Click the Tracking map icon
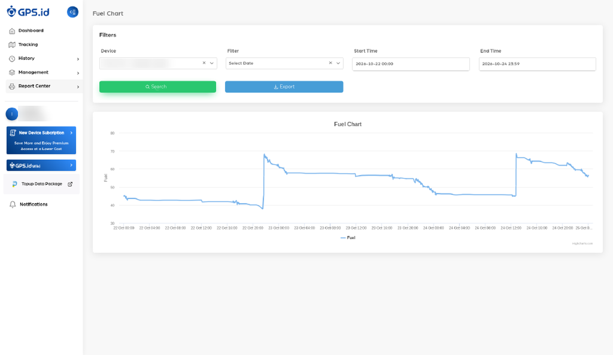Screen dimensions: 613x355 (12, 45)
